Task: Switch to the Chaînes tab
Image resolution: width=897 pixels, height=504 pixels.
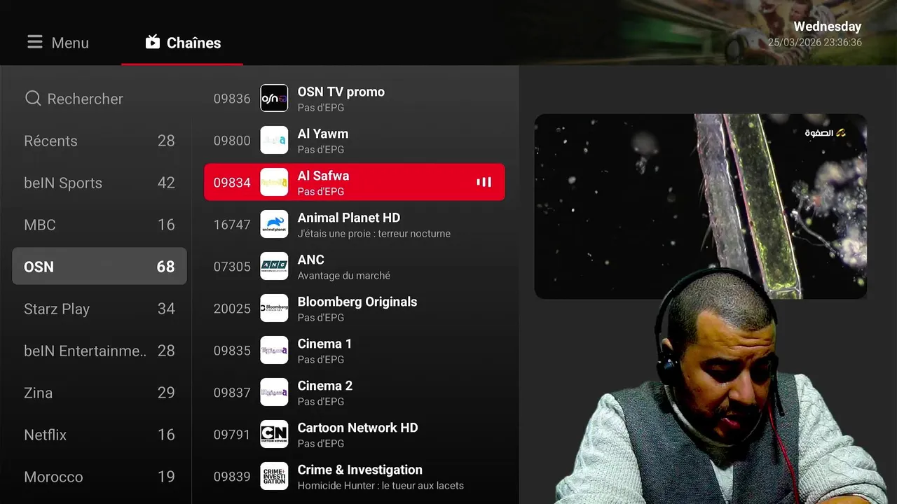Action: click(x=182, y=43)
